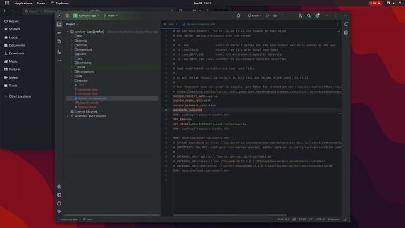Open the main branch dropdown

[x=111, y=16]
